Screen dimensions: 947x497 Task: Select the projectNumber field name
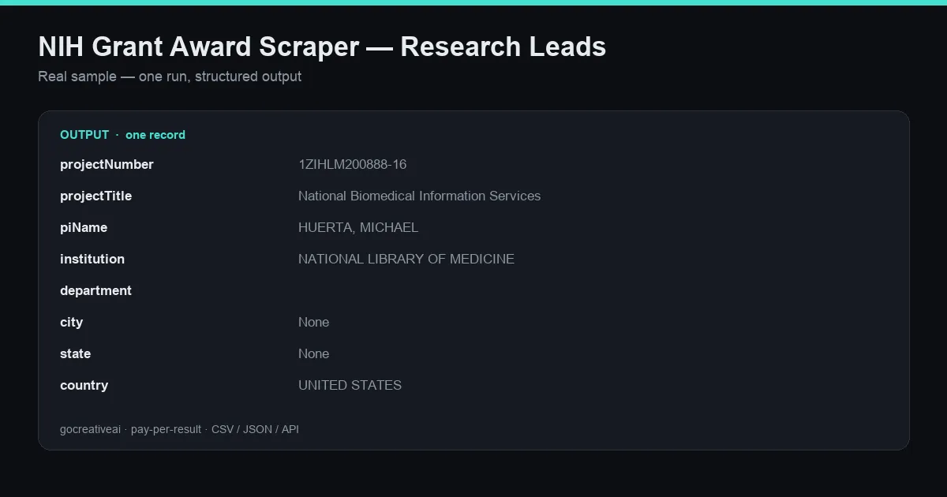pyautogui.click(x=107, y=165)
